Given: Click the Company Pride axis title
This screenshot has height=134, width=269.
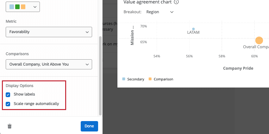Looking at the screenshot, I should tap(238, 68).
